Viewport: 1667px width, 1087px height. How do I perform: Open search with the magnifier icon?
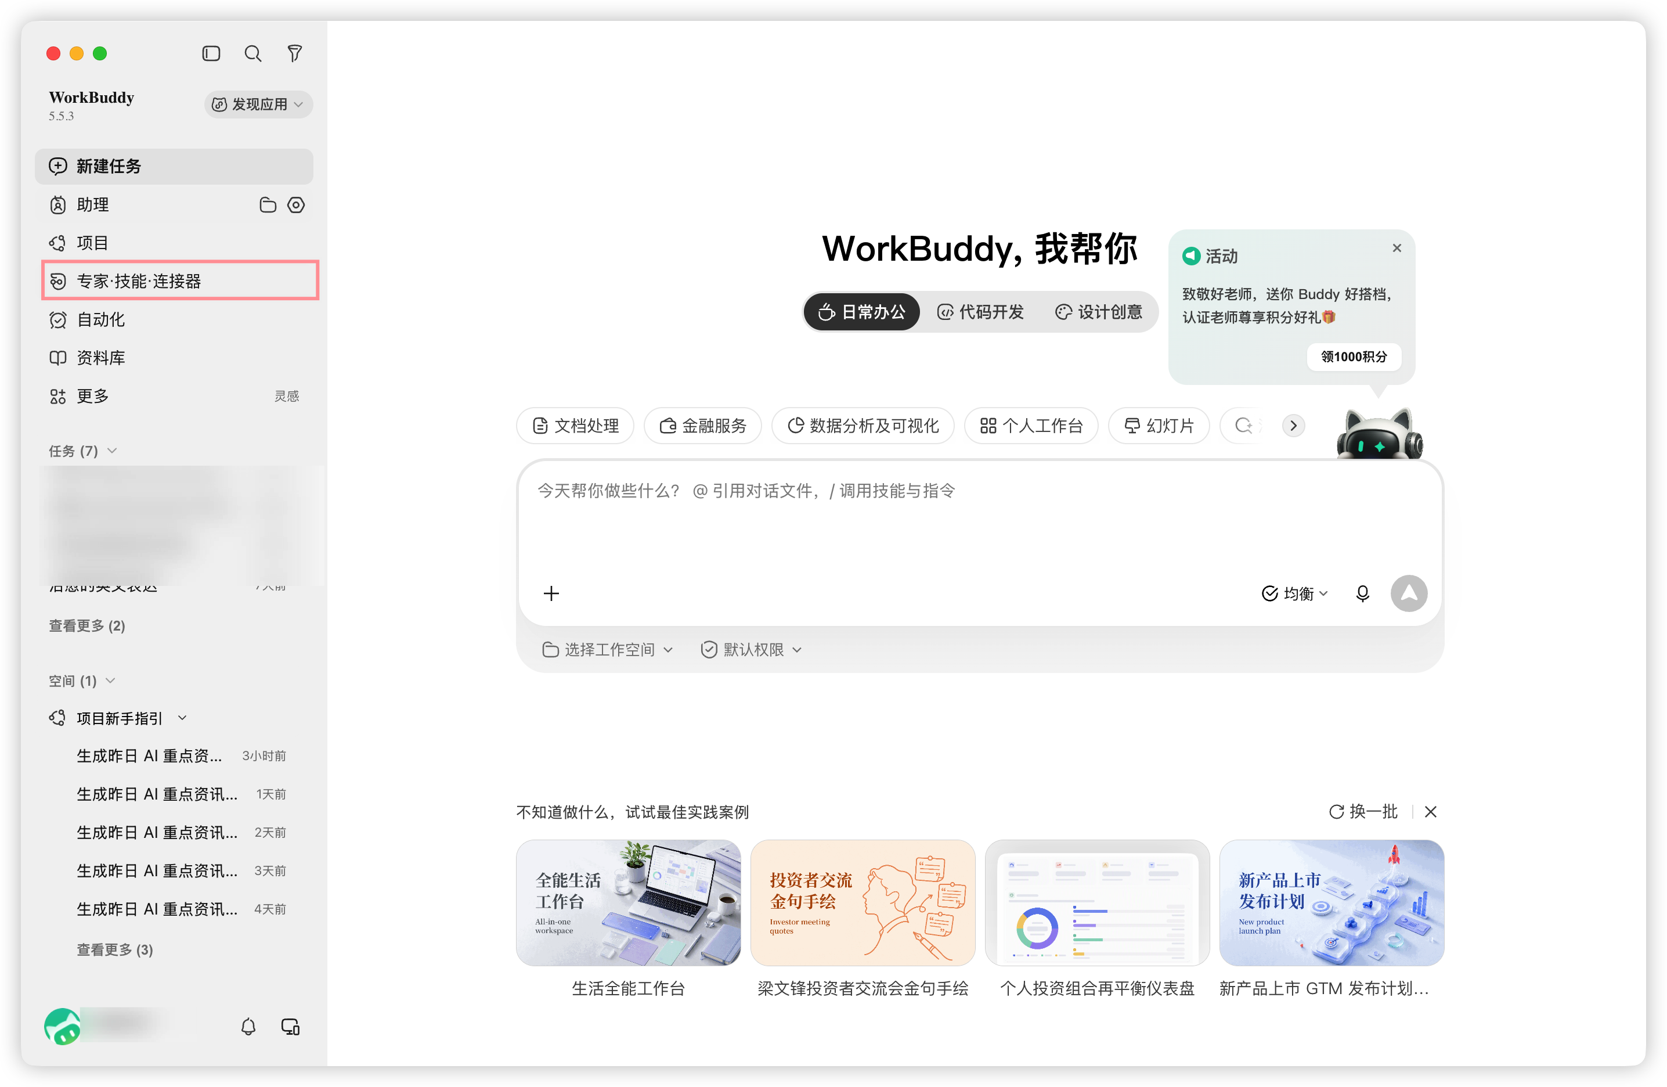(253, 53)
